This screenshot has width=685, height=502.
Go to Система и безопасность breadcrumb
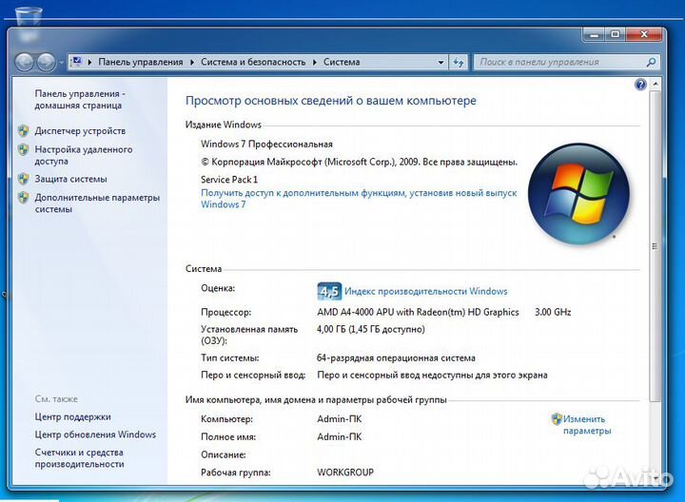click(x=253, y=62)
